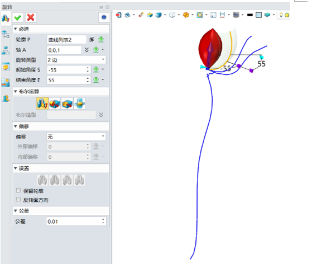Click the light blue color swatch
The width and height of the screenshot is (312, 264).
click(258, 15)
